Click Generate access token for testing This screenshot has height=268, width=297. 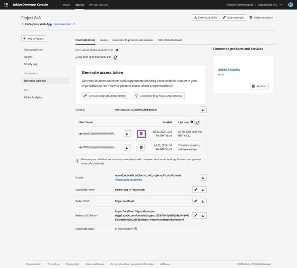105,96
